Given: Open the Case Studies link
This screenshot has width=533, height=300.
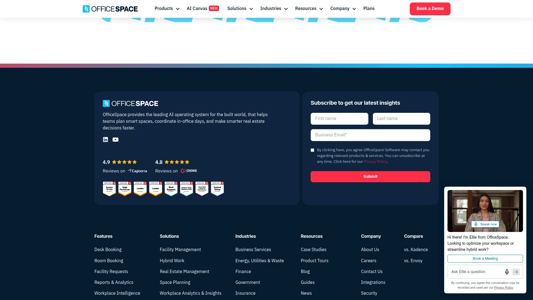Looking at the screenshot, I should click(314, 250).
